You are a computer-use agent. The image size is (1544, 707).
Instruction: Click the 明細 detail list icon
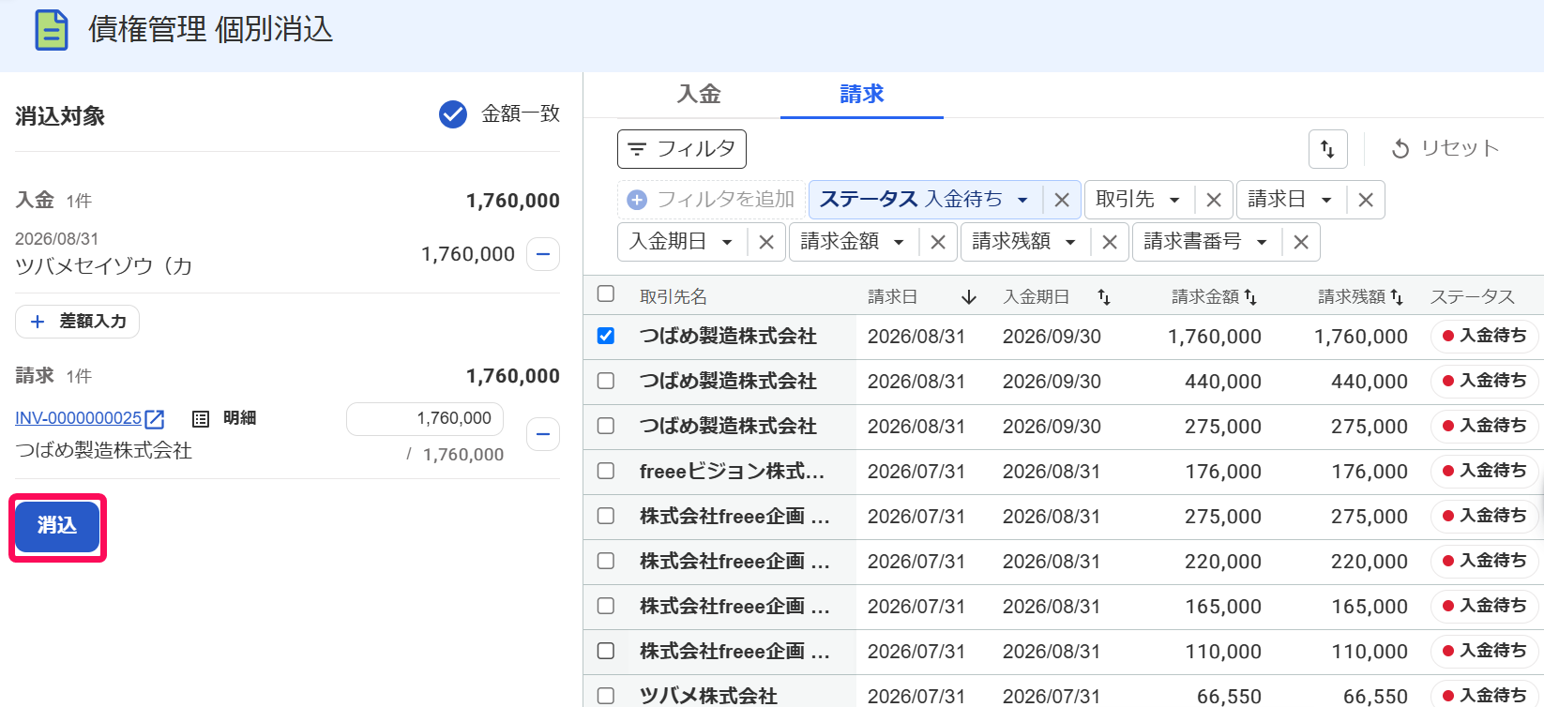[x=201, y=419]
